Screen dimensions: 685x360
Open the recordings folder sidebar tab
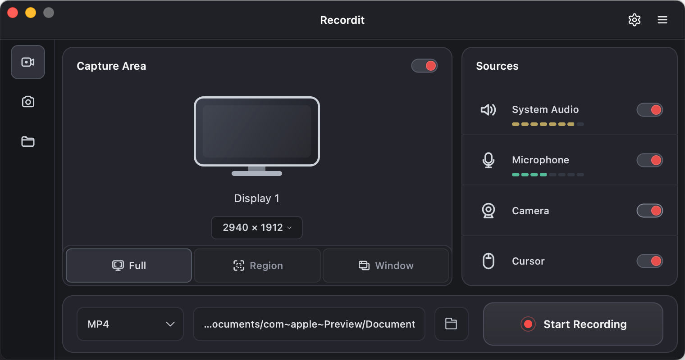pos(28,141)
